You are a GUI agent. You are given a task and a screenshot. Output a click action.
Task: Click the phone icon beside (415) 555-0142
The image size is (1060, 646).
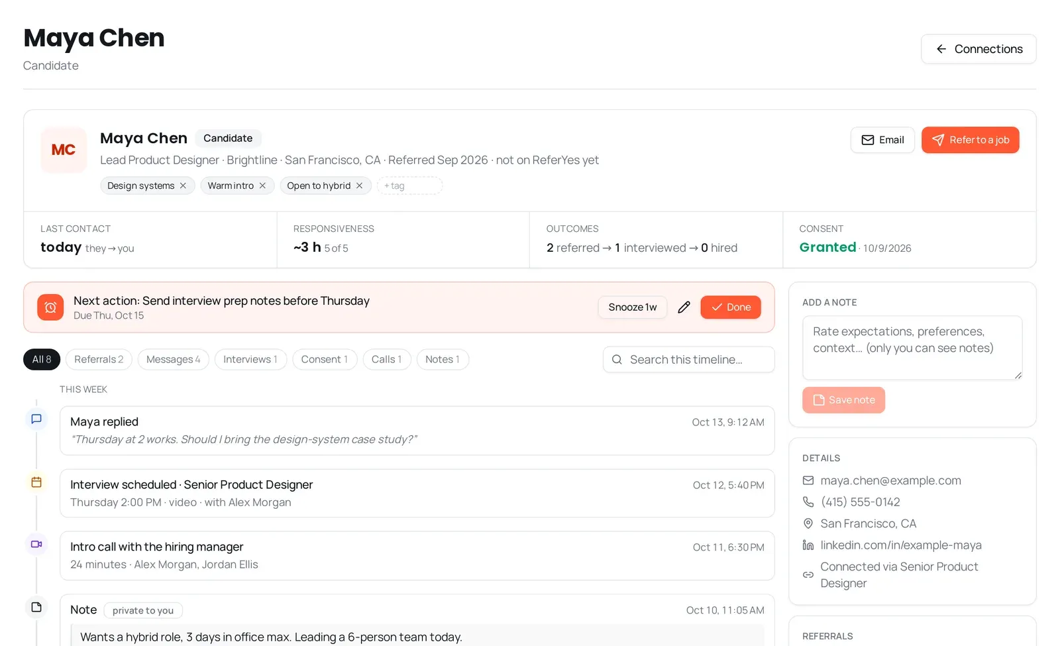(x=808, y=502)
